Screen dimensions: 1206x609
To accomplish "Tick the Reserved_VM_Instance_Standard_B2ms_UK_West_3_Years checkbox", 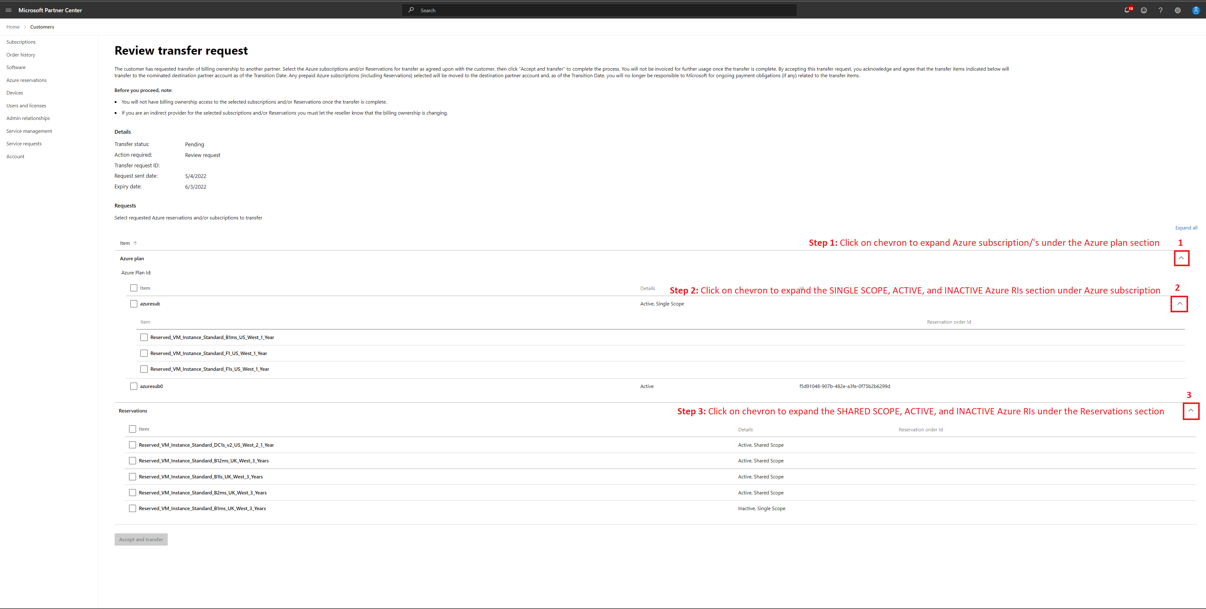I will point(133,493).
